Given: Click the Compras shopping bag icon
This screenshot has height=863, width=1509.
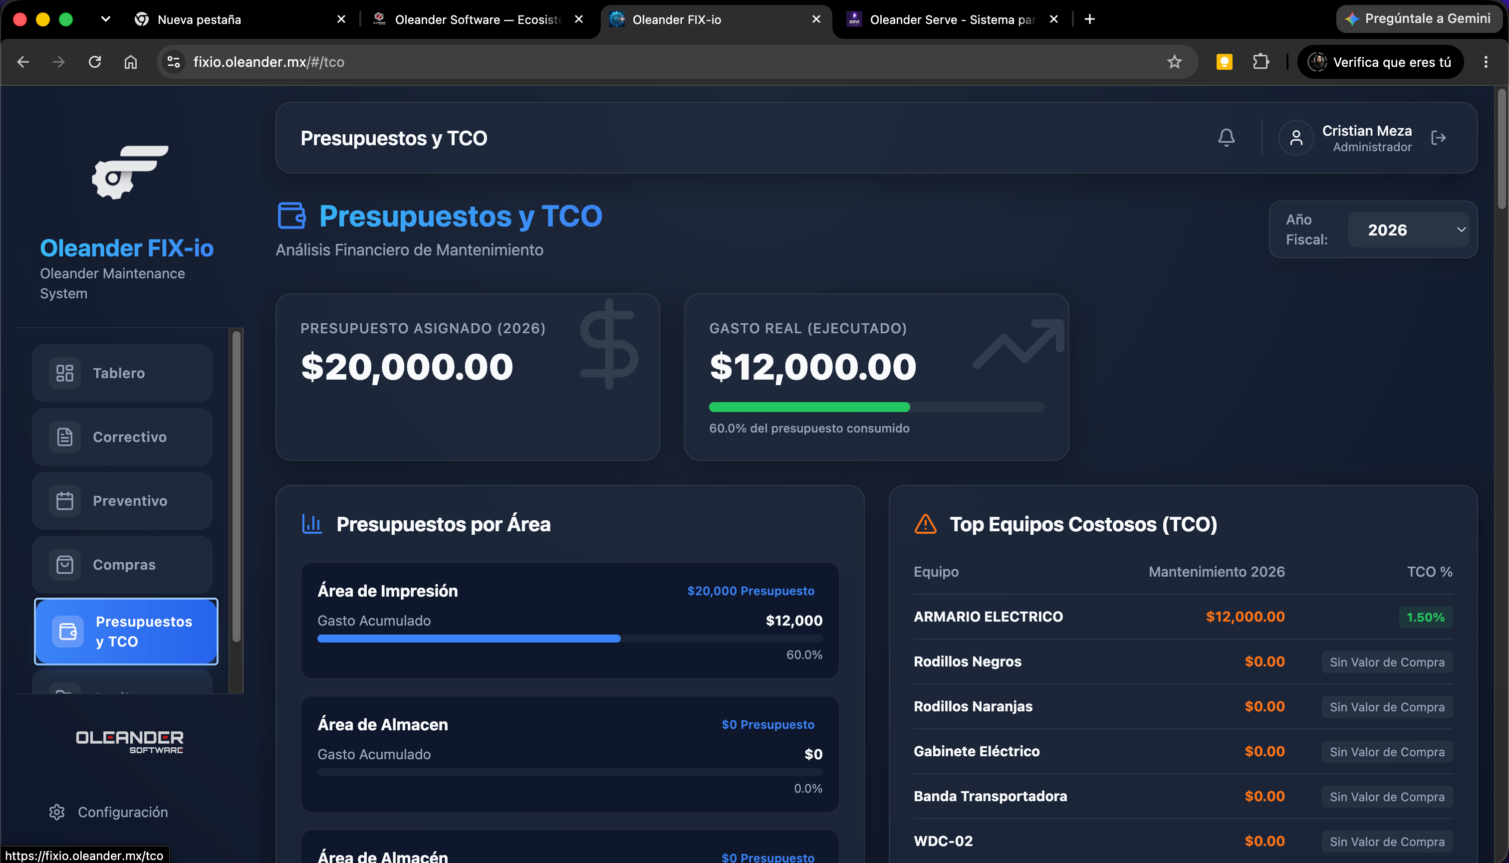Looking at the screenshot, I should pos(65,565).
